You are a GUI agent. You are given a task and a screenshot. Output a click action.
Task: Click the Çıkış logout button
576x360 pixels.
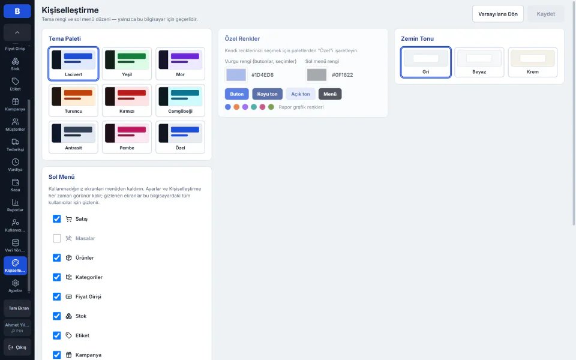17,347
